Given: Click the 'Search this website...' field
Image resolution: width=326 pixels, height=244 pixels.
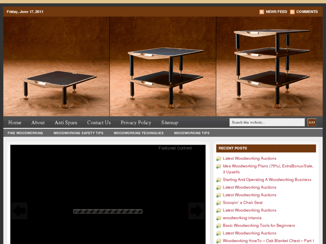Looking at the screenshot, I should tap(267, 122).
